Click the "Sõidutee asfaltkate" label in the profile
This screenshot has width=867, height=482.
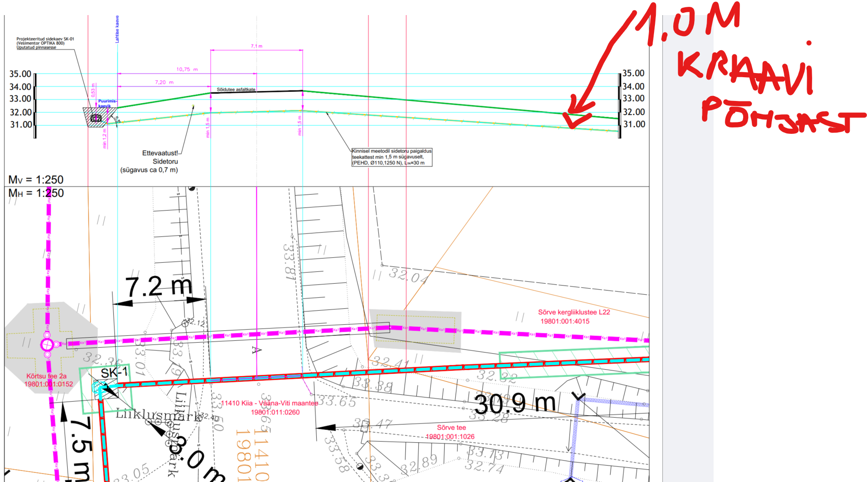click(236, 90)
